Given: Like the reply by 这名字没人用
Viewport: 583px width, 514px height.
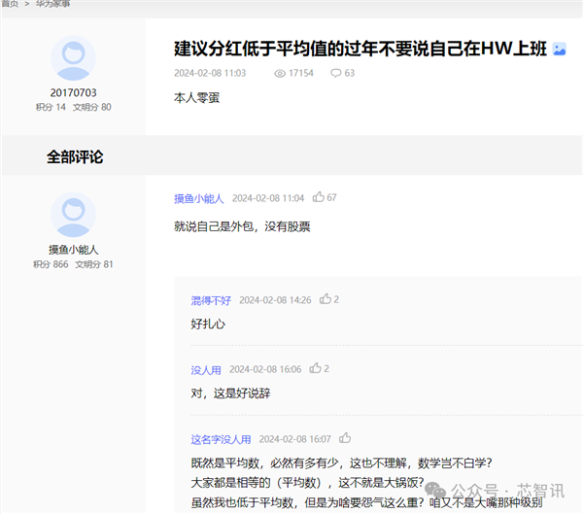Looking at the screenshot, I should [x=345, y=438].
